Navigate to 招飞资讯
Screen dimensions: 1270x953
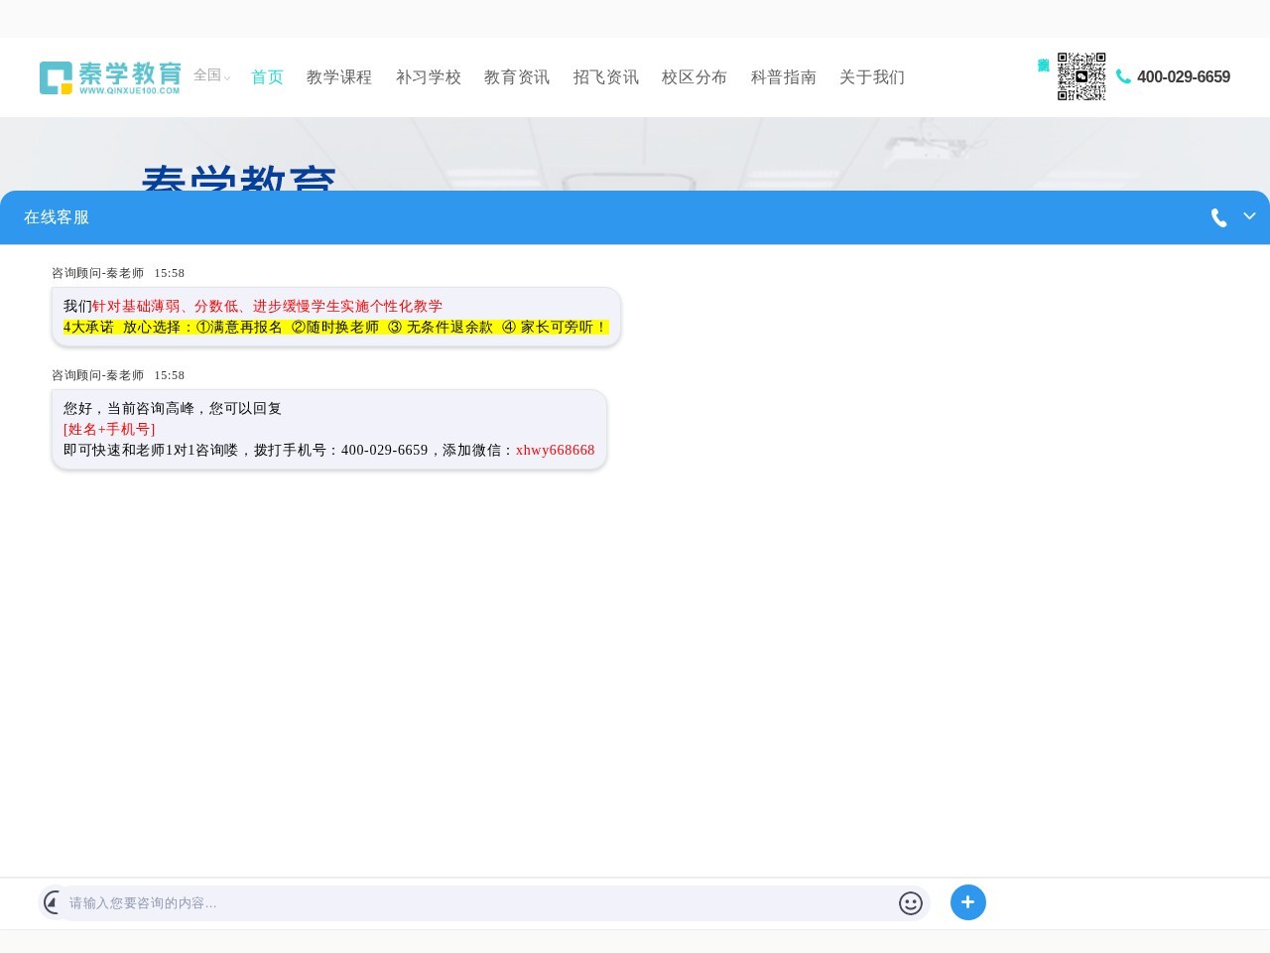click(605, 77)
